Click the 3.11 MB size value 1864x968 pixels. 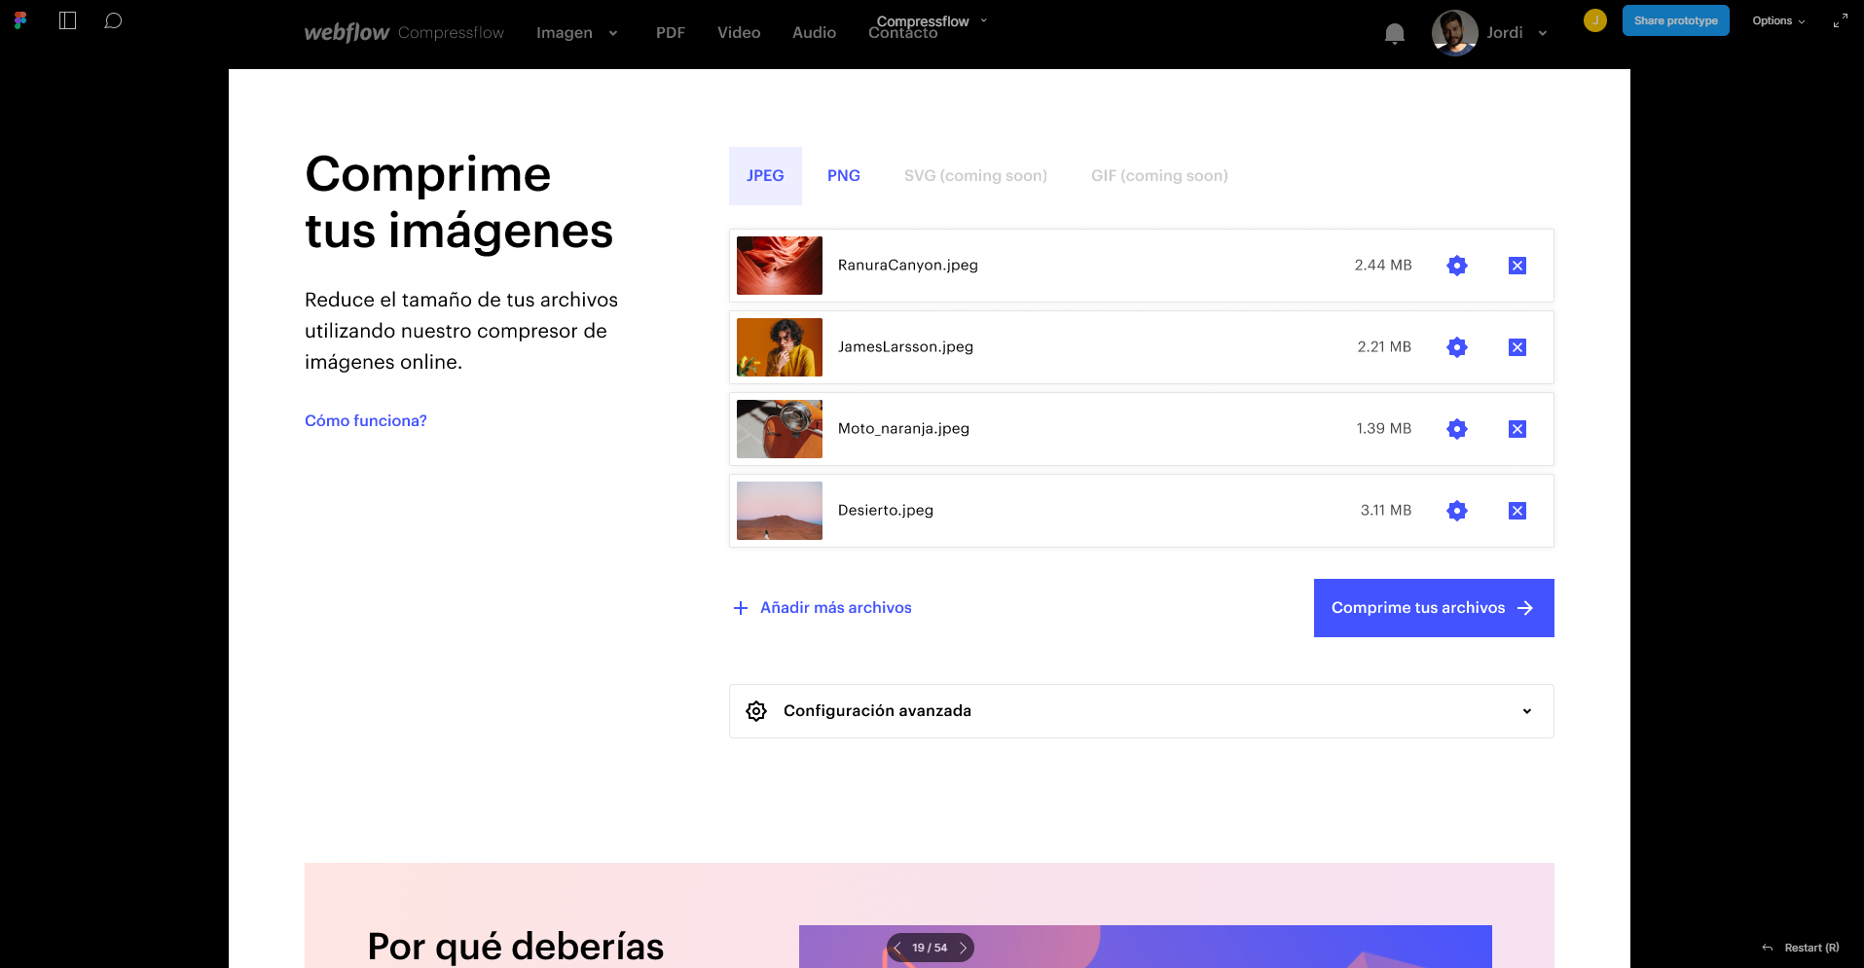[1386, 511]
